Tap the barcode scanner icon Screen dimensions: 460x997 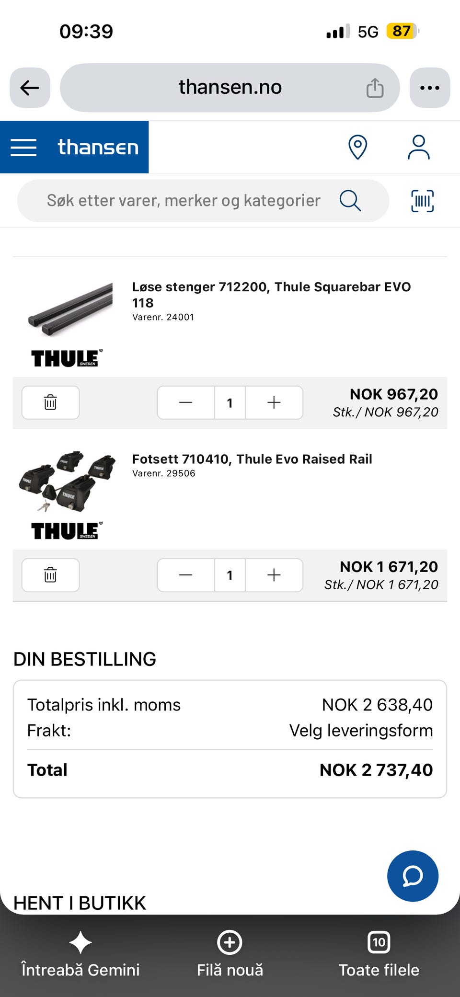[x=422, y=201]
